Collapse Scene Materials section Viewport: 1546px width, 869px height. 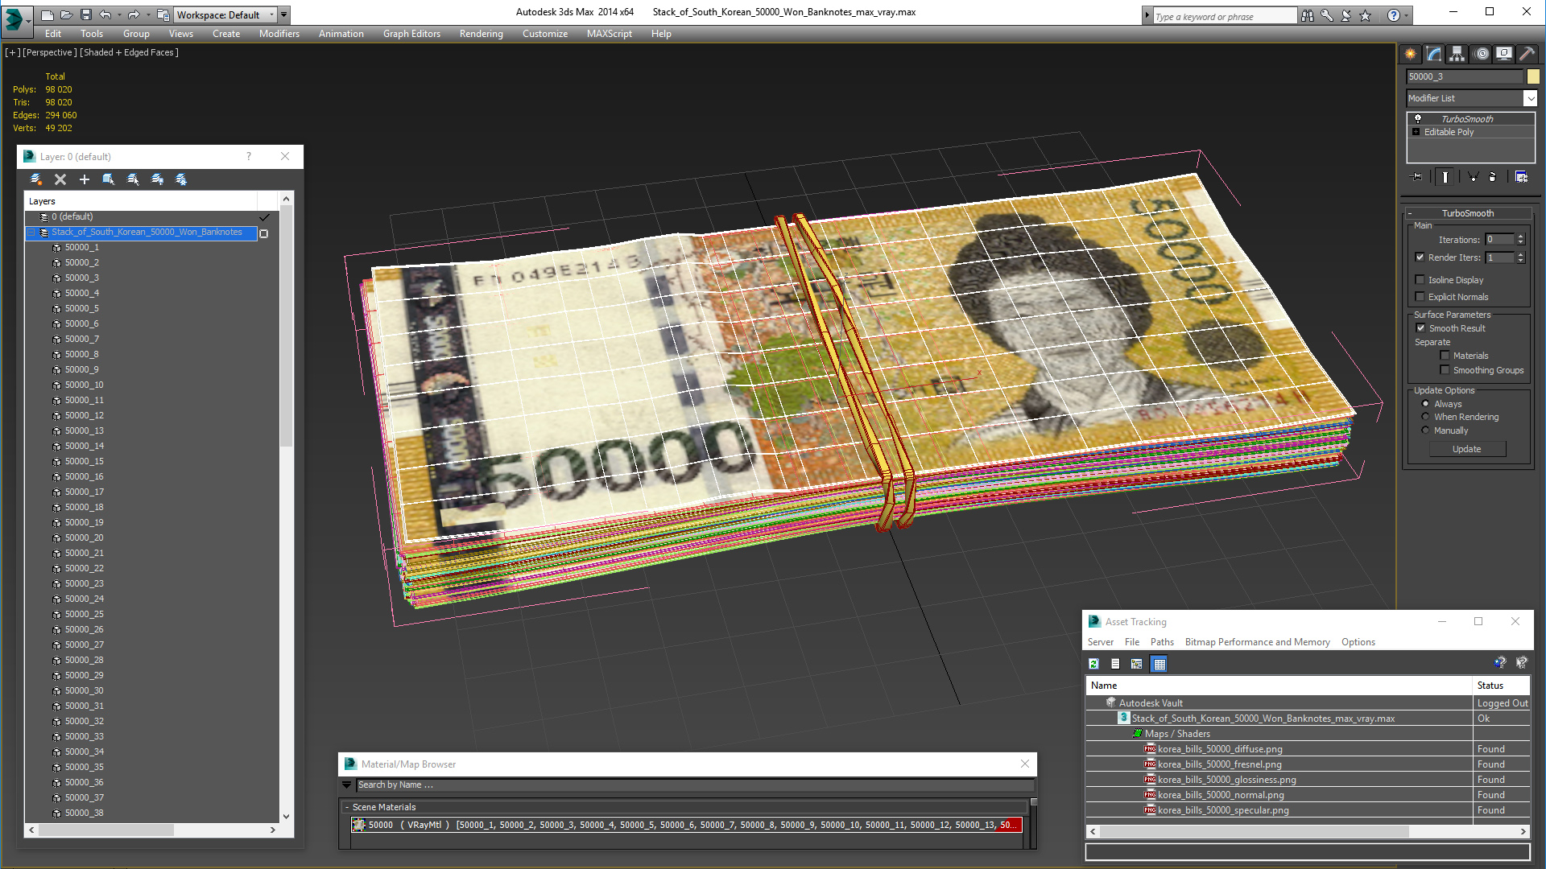click(x=347, y=807)
